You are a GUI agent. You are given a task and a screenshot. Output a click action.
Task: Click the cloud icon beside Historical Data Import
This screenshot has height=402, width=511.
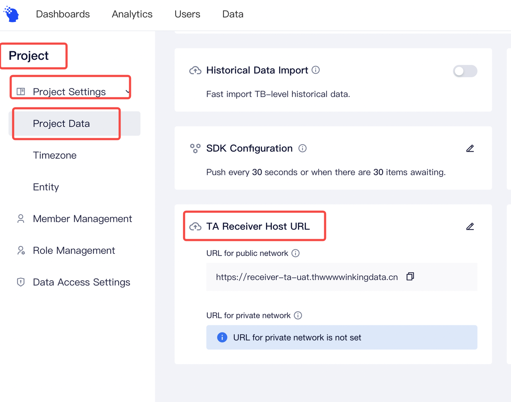(195, 70)
